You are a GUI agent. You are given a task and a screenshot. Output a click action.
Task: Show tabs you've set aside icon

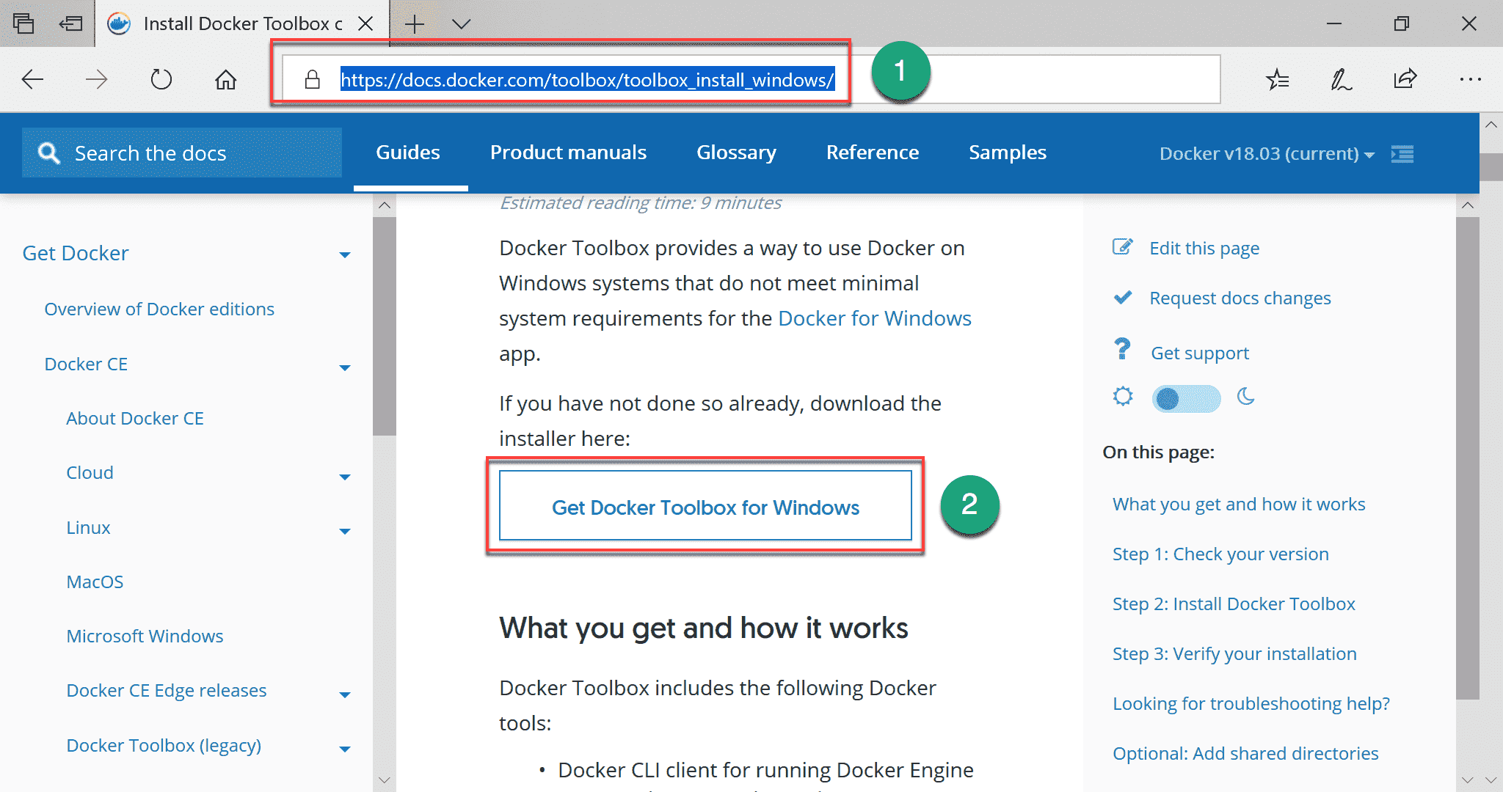23,23
